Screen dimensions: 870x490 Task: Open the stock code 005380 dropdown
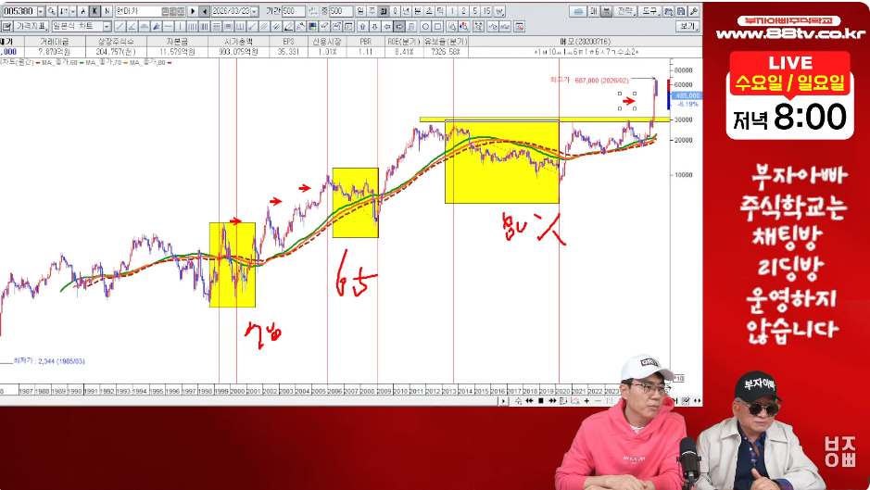point(41,11)
